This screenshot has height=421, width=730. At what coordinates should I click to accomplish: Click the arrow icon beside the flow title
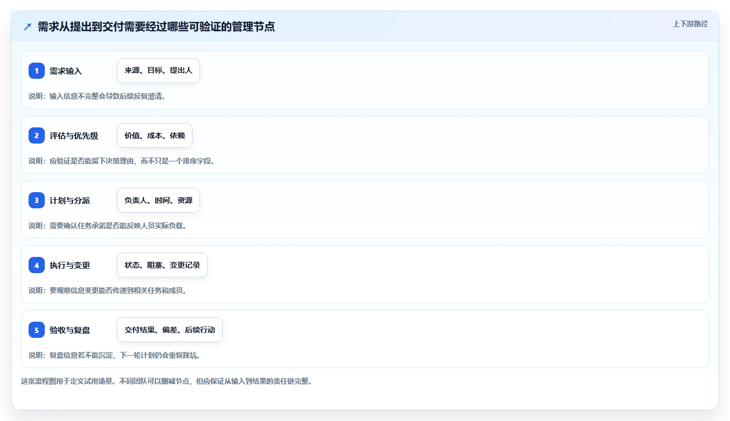tap(27, 27)
